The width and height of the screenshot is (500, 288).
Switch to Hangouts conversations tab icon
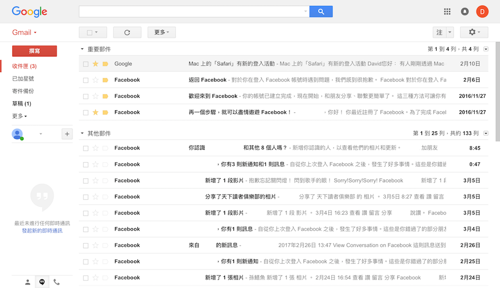pyautogui.click(x=42, y=282)
